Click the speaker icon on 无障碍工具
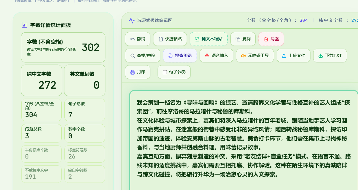The image size is (358, 190). click(x=243, y=56)
